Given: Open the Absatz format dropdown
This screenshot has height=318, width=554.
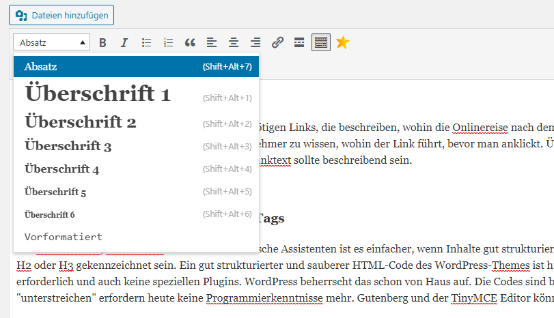Looking at the screenshot, I should (x=52, y=42).
